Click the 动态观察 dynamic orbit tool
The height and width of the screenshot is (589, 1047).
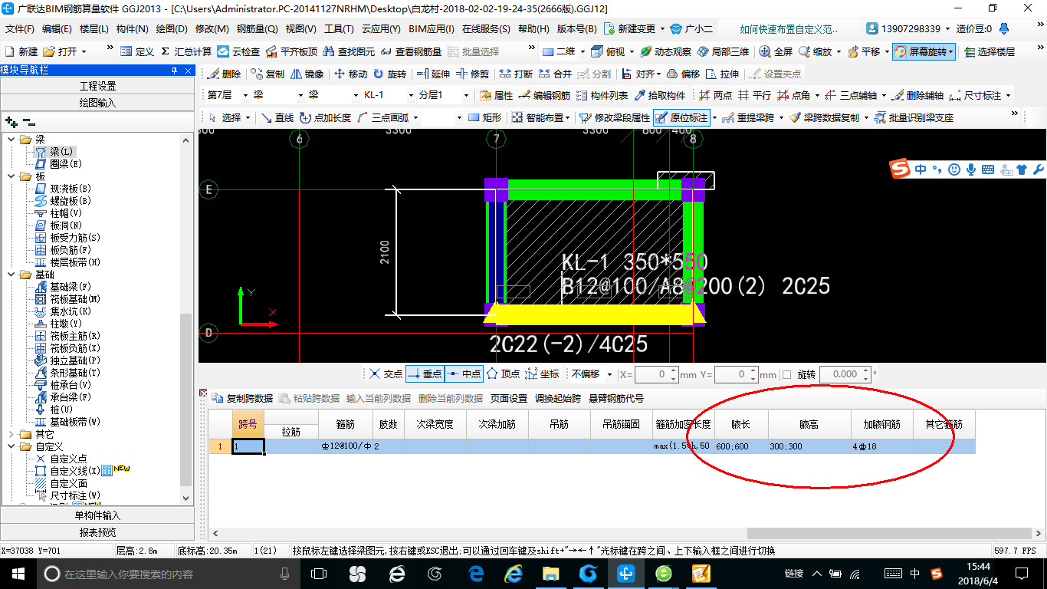coord(665,51)
